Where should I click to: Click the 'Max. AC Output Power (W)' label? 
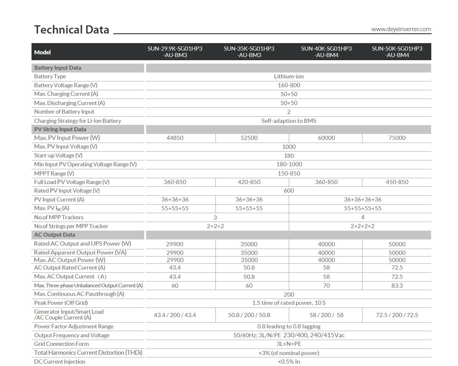coord(70,260)
